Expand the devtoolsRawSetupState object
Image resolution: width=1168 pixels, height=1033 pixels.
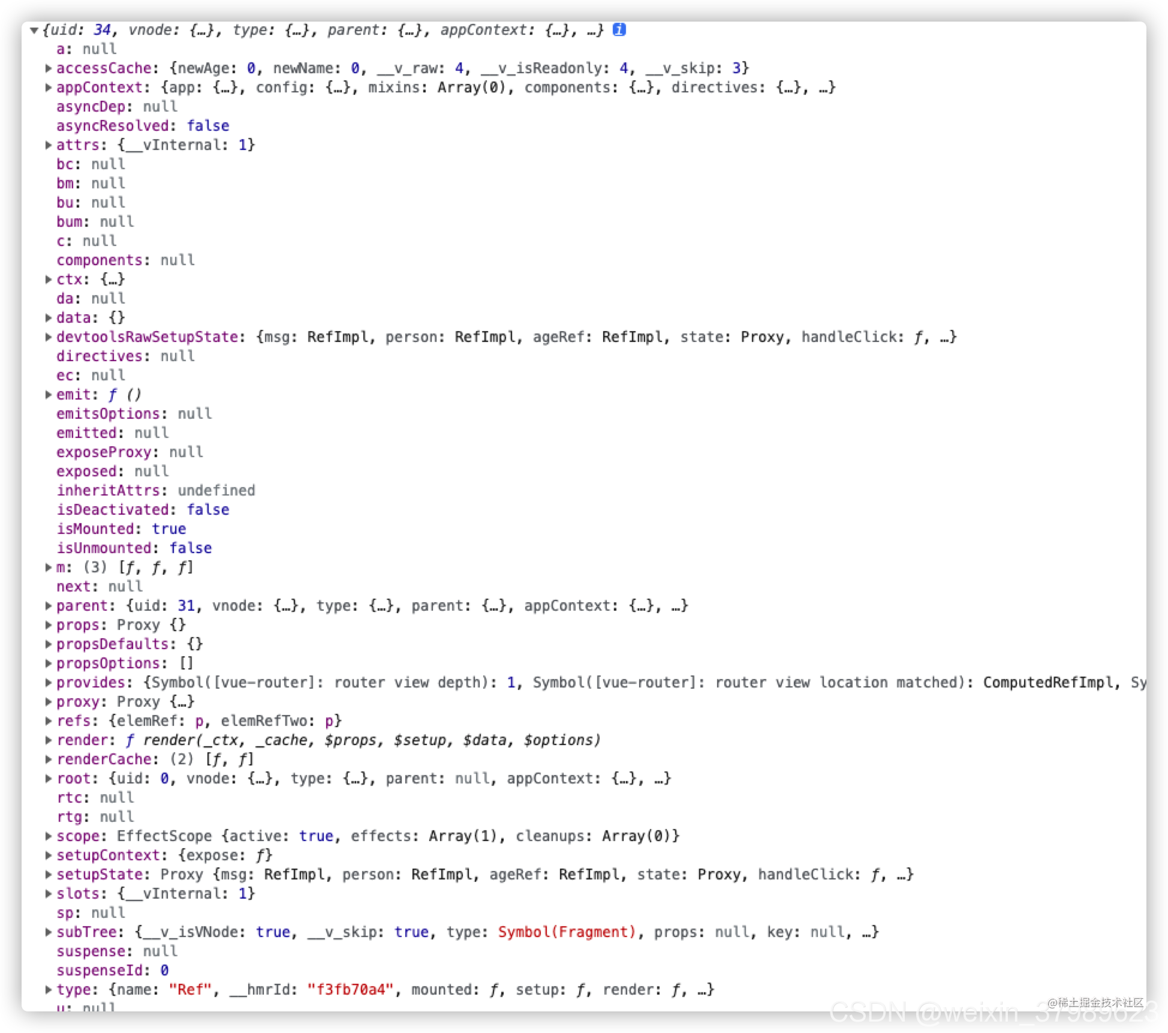(x=49, y=337)
